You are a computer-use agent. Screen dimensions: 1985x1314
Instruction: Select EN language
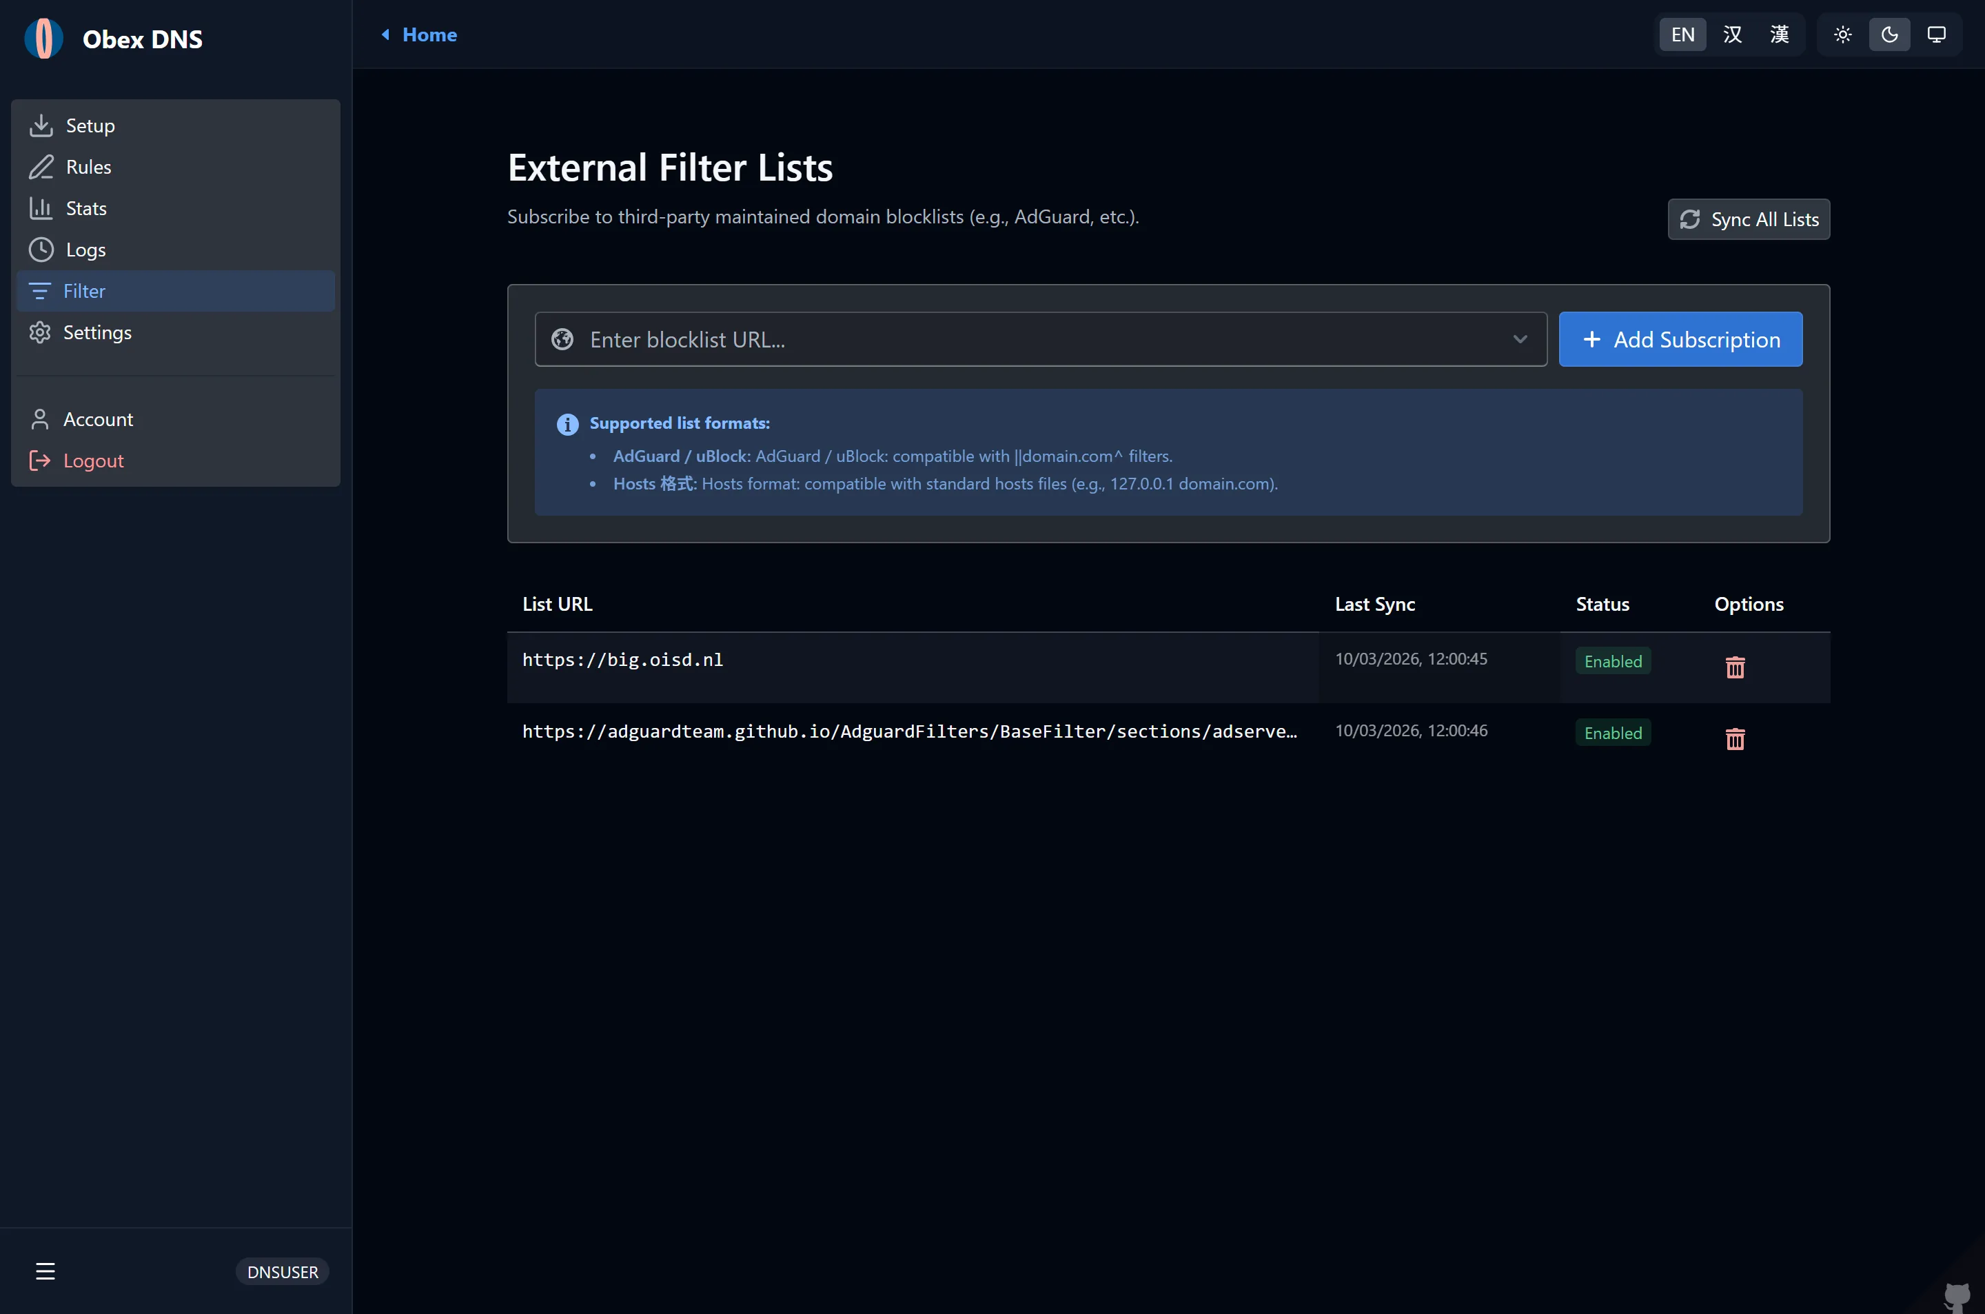pyautogui.click(x=1682, y=34)
